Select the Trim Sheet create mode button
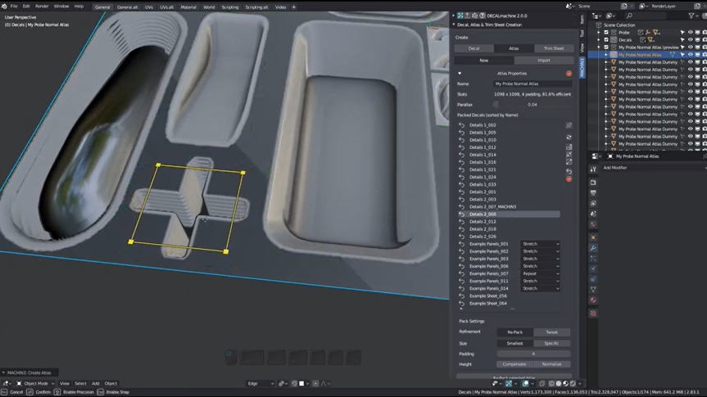This screenshot has height=397, width=707. coord(554,48)
